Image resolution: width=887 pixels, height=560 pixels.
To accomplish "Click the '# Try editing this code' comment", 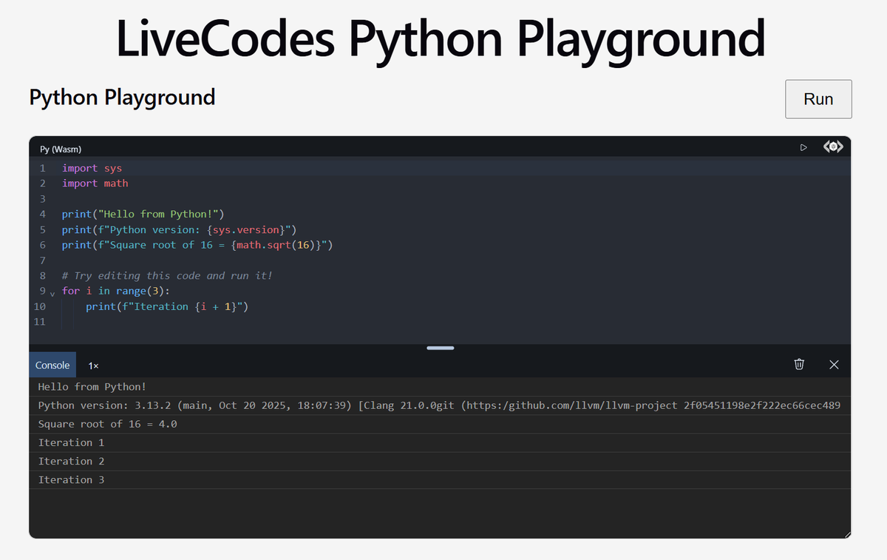I will 167,275.
